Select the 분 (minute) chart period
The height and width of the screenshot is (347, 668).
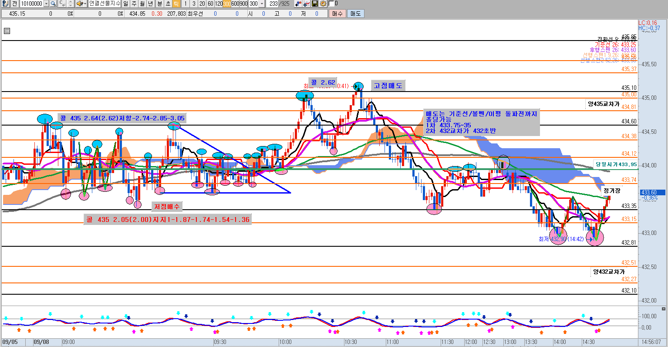(159, 3)
